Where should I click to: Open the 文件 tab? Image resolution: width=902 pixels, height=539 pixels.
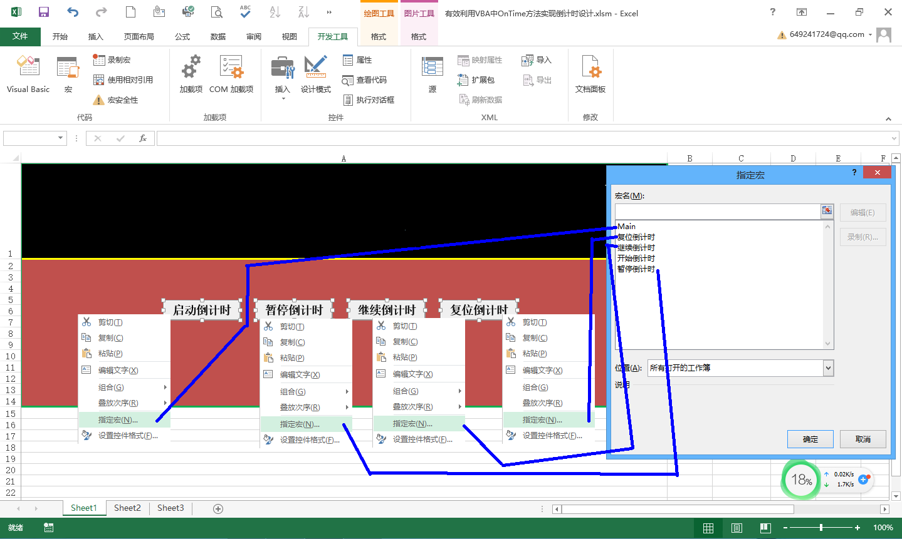point(20,36)
